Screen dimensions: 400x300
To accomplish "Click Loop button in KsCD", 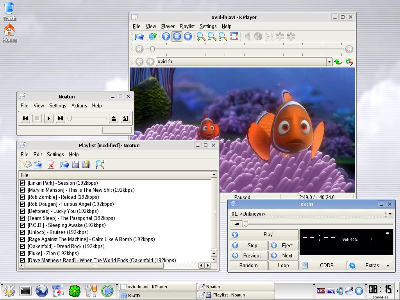I will tap(284, 266).
